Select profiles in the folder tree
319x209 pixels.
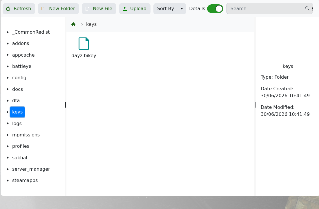click(x=21, y=146)
